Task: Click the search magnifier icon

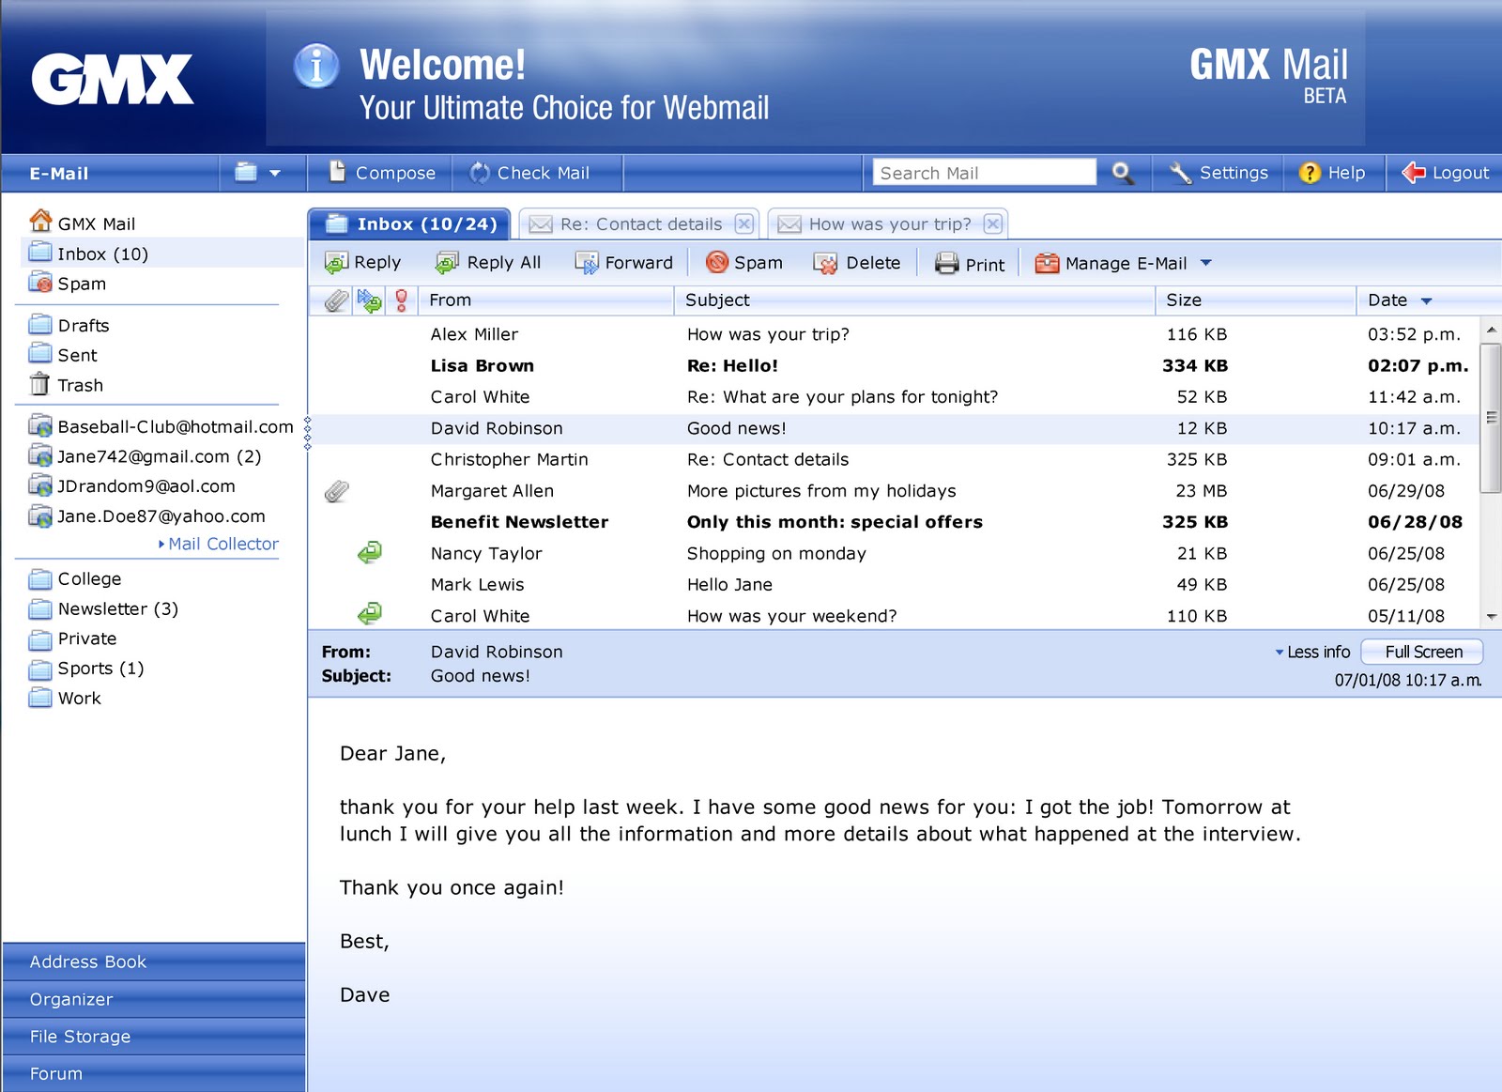Action: [x=1123, y=173]
